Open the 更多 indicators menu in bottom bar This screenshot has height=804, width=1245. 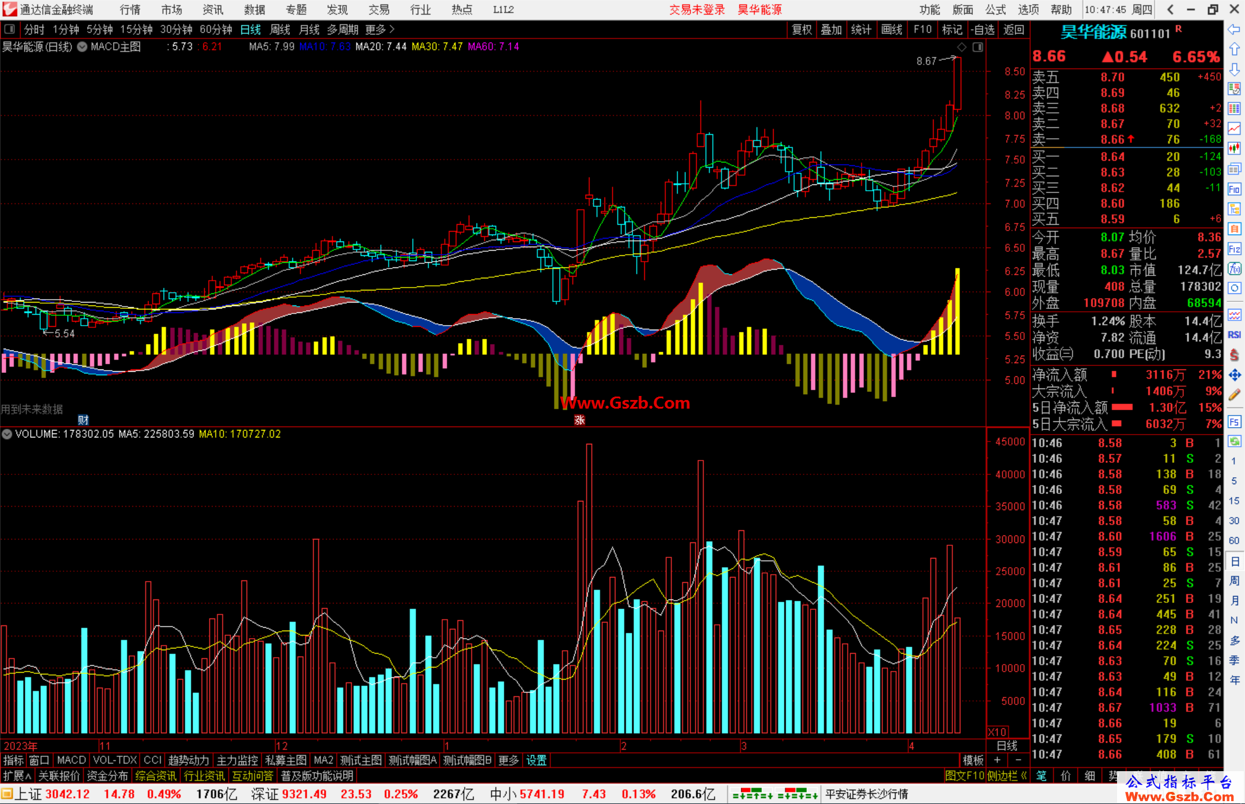pyautogui.click(x=508, y=760)
